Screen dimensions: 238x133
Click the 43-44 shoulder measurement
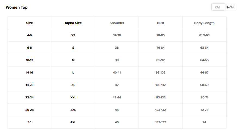(117, 98)
